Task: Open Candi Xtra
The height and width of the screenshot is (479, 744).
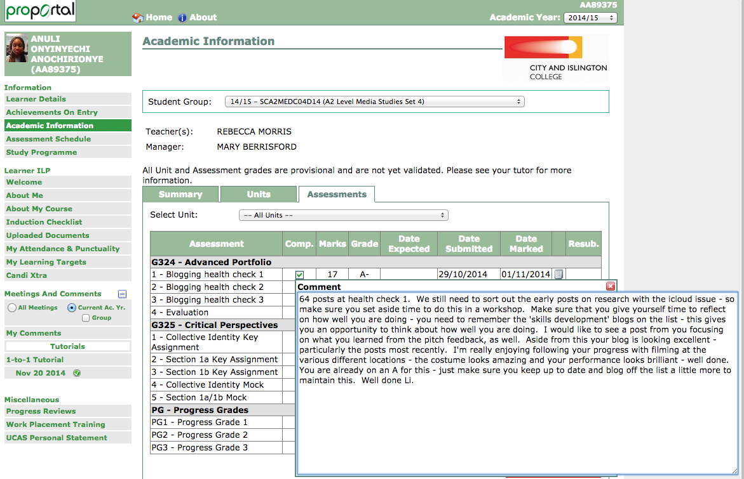Action: pyautogui.click(x=68, y=275)
